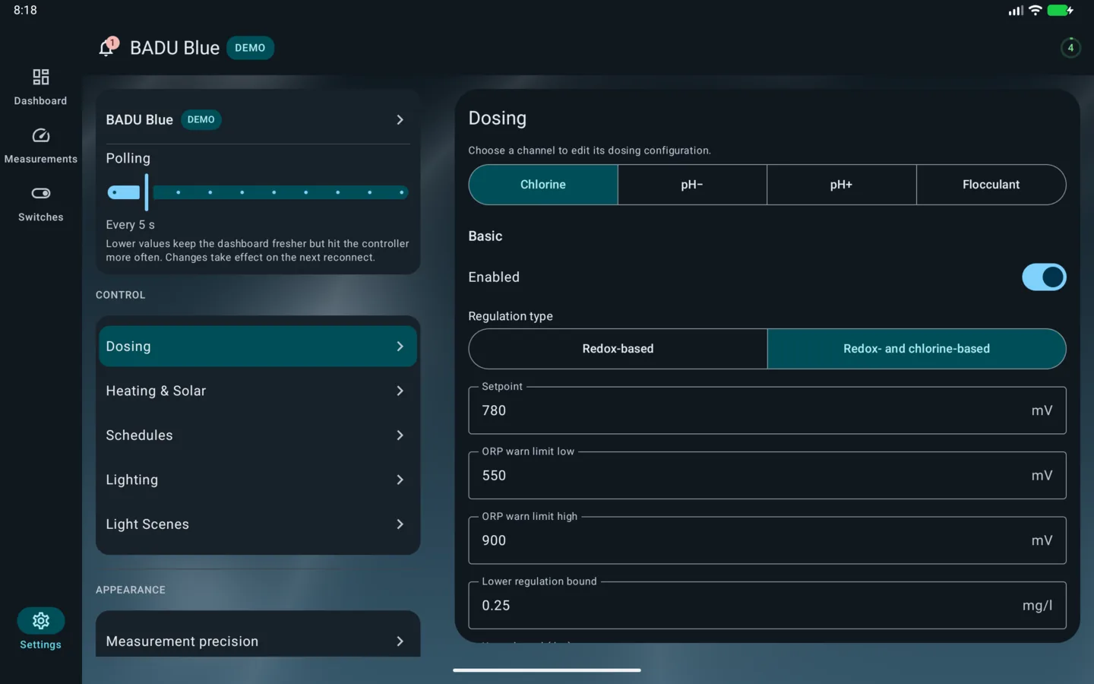Open the Light Scenes row

[x=258, y=524]
